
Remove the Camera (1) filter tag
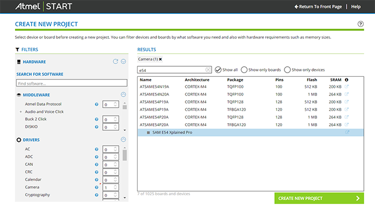pyautogui.click(x=161, y=59)
